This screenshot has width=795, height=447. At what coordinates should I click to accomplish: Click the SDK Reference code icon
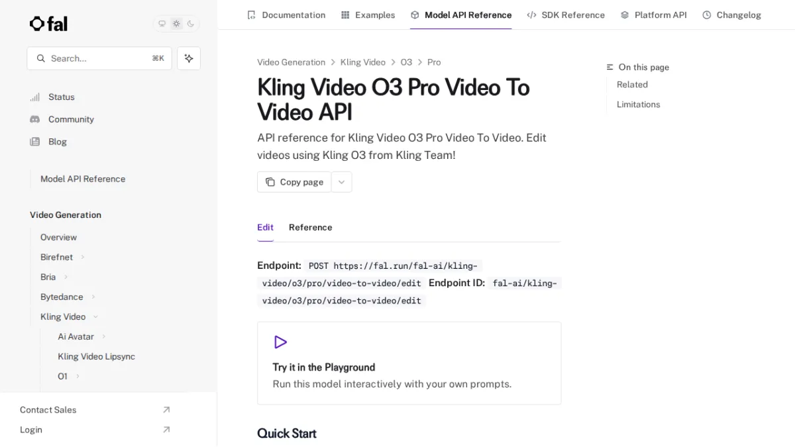(531, 15)
